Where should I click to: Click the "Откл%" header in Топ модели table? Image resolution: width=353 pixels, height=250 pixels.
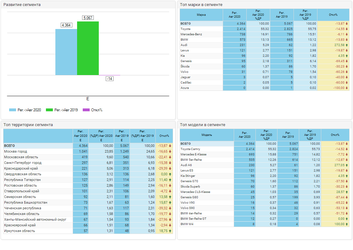coord(335,135)
